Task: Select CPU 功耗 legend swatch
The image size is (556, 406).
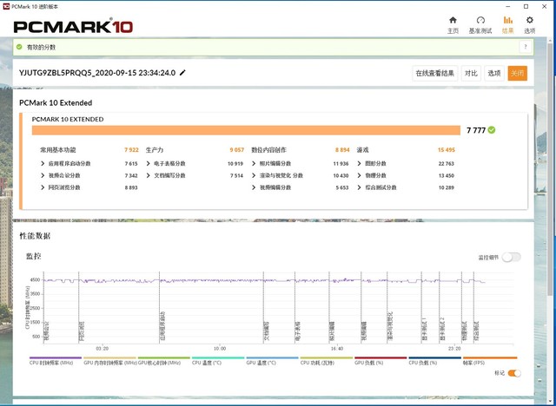Action: pos(327,358)
